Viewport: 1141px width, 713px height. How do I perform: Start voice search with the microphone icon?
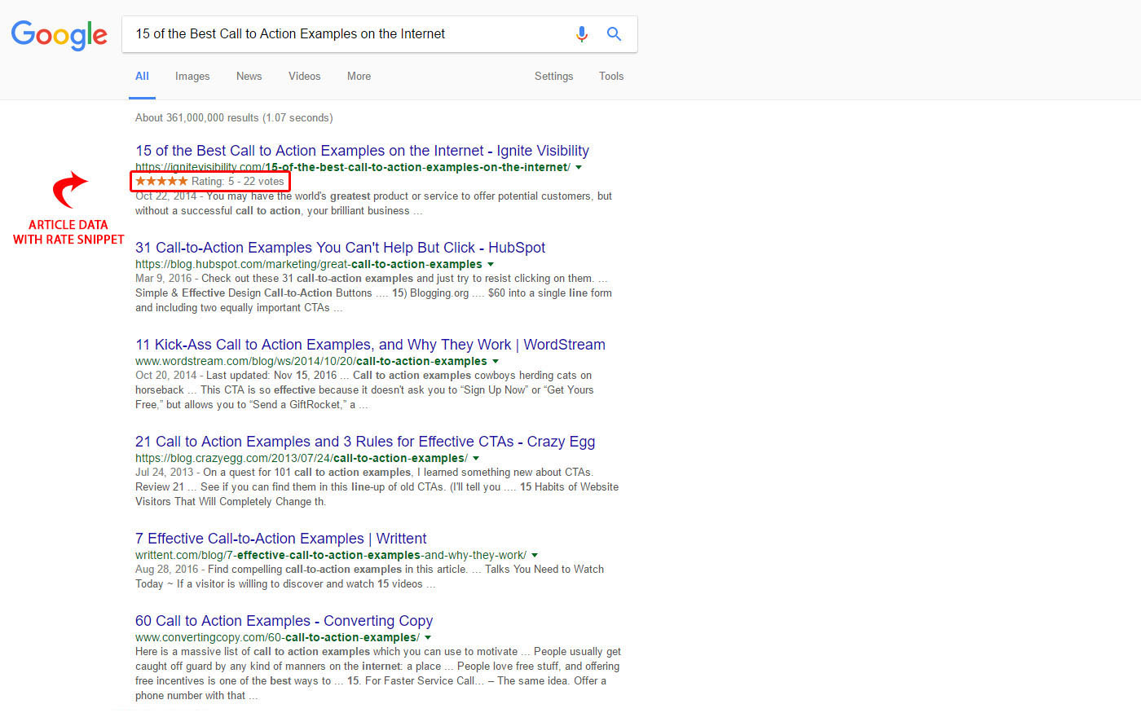tap(581, 34)
